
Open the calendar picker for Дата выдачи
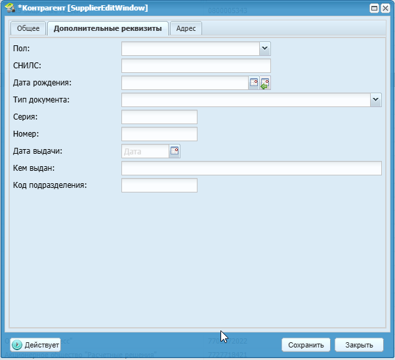[175, 151]
